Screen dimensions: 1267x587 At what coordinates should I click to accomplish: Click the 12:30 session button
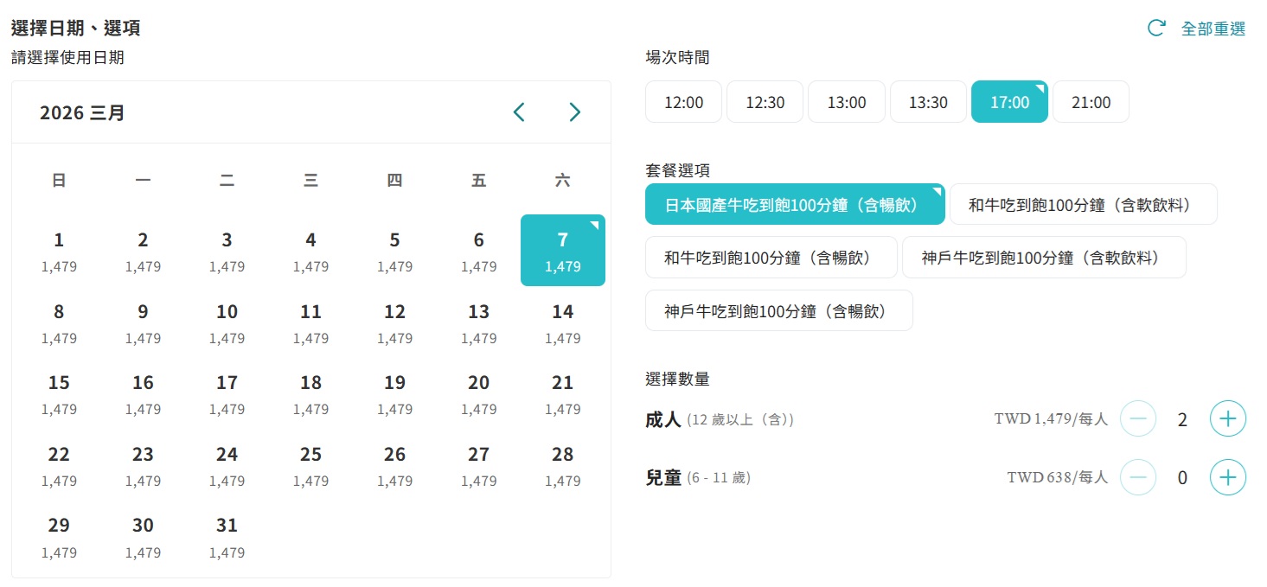[765, 102]
